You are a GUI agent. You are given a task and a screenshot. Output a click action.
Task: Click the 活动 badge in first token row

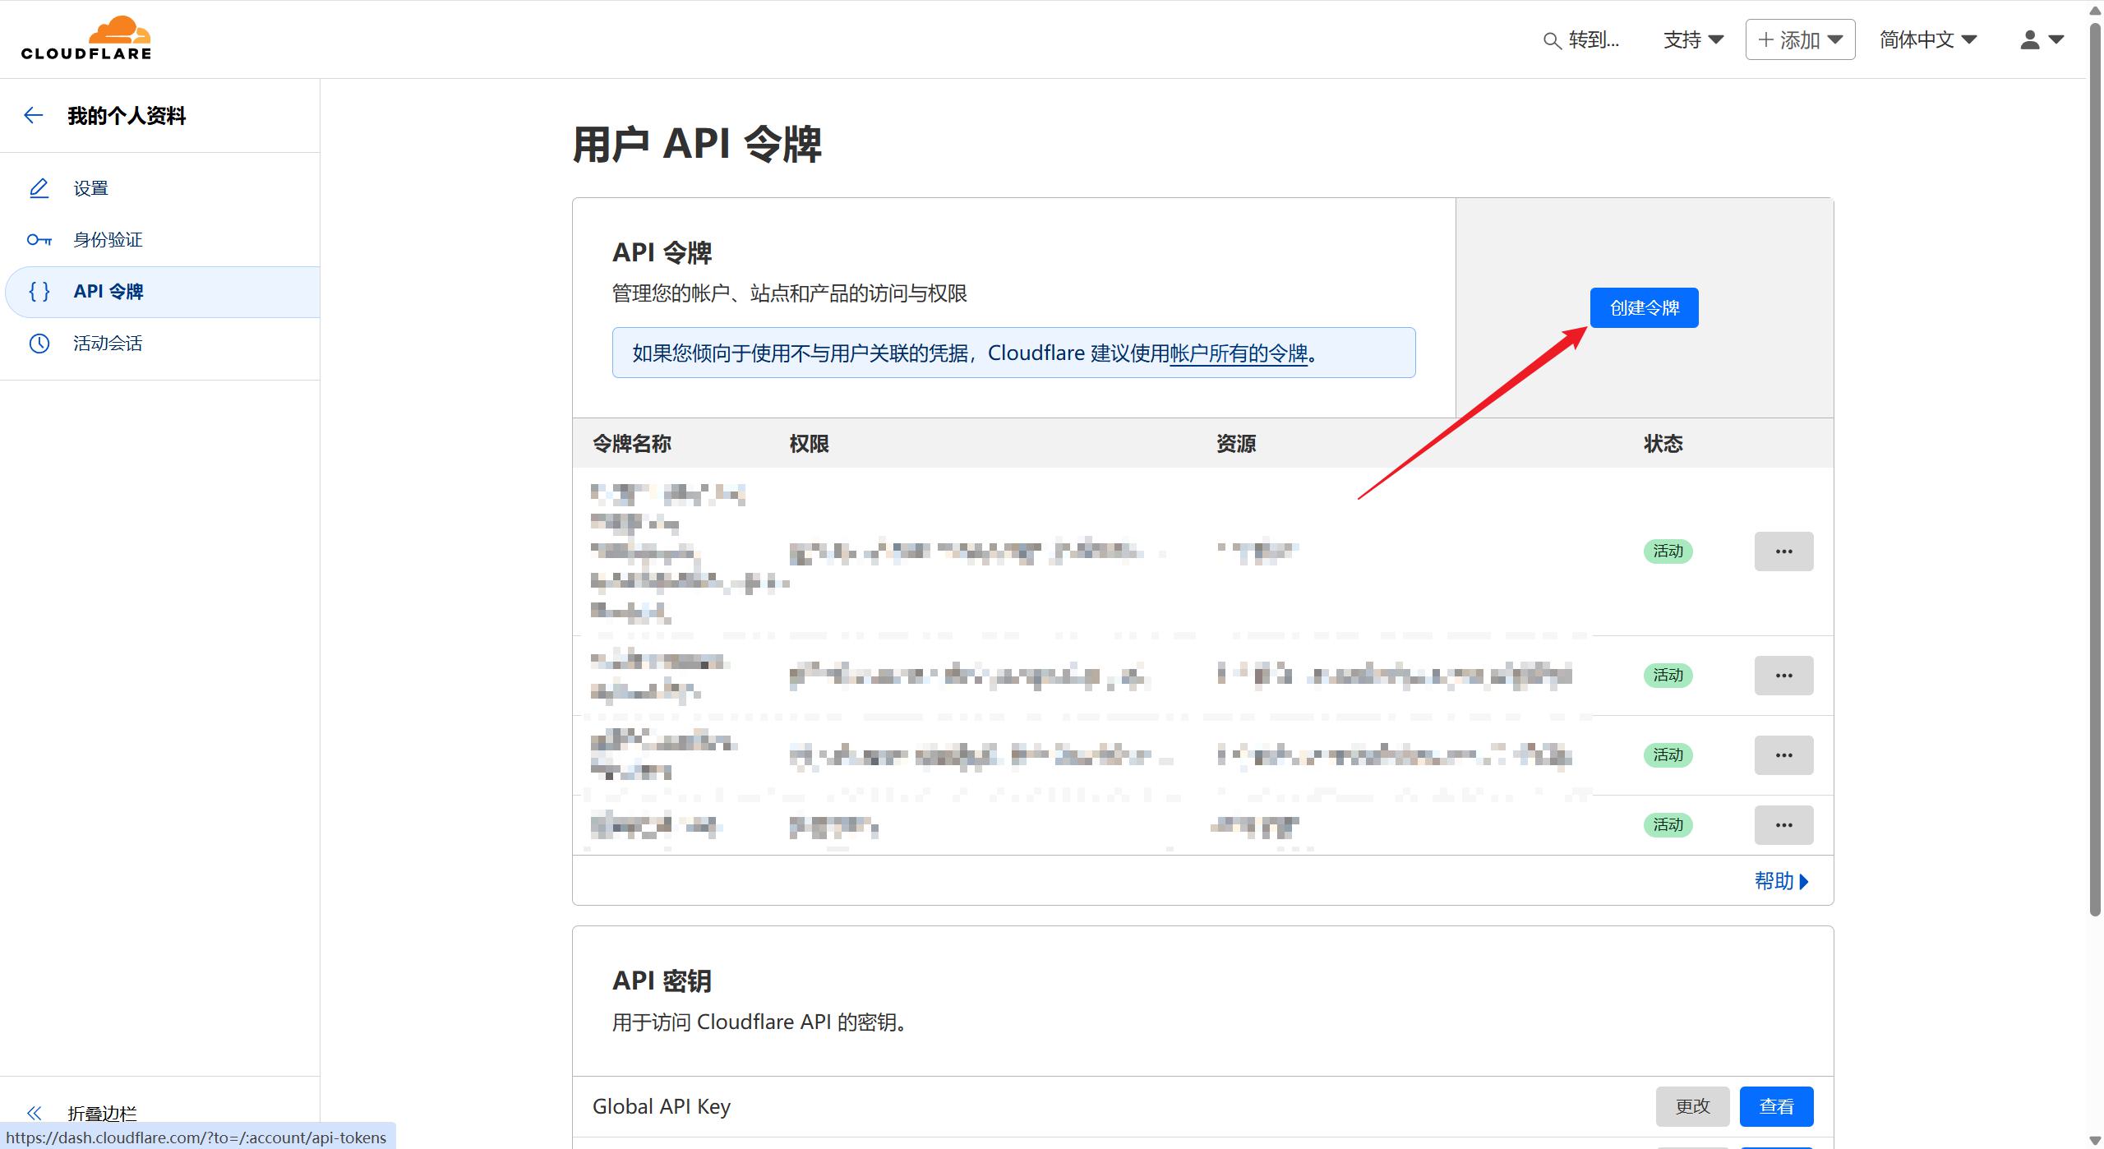tap(1668, 551)
